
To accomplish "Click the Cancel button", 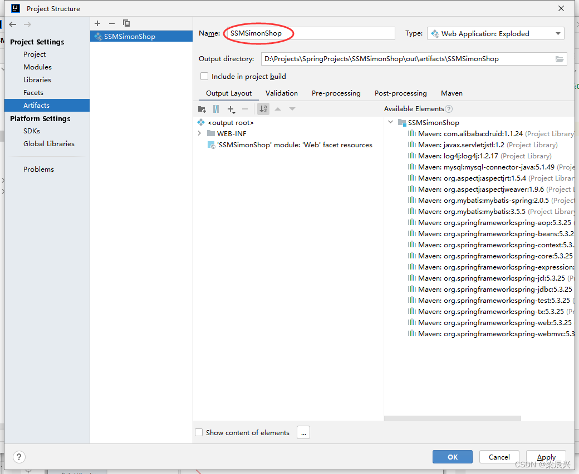I will [499, 457].
